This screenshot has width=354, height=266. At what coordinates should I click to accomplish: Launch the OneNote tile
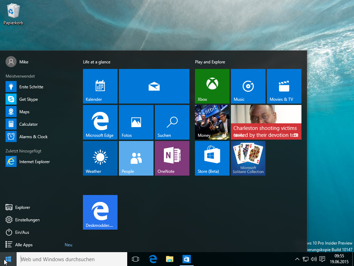172,158
